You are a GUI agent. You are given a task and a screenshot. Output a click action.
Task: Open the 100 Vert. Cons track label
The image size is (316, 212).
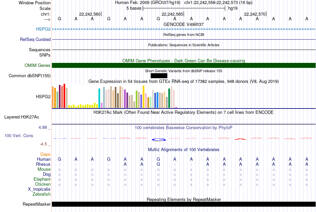[19, 136]
